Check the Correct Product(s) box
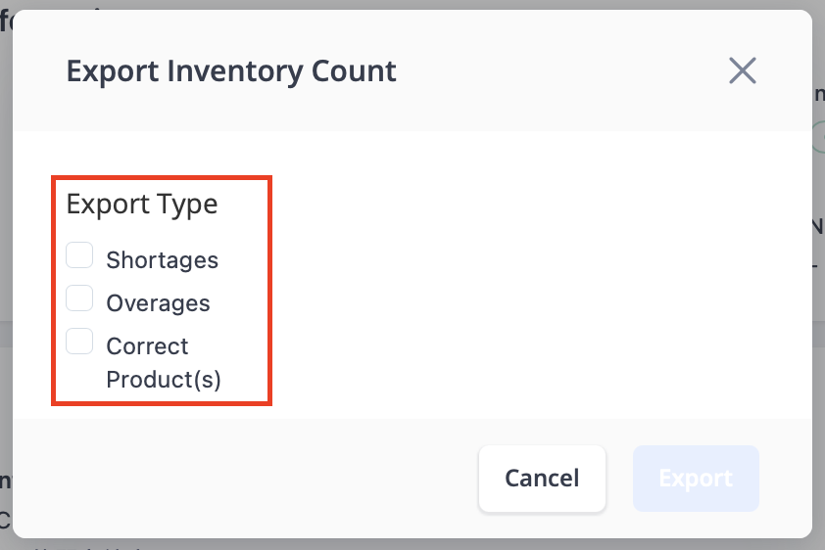This screenshot has height=550, width=825. click(79, 341)
